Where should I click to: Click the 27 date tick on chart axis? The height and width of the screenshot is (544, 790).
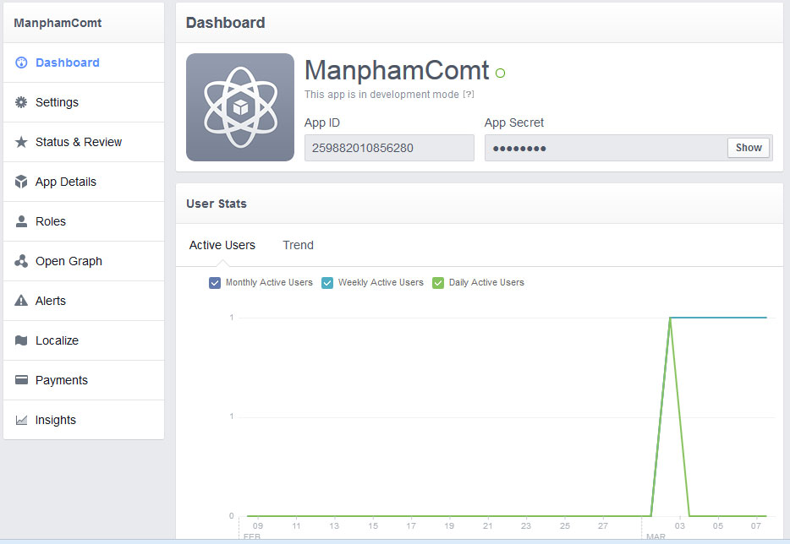pyautogui.click(x=602, y=525)
